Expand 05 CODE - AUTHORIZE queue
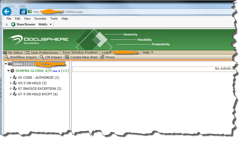The height and width of the screenshot is (142, 243). click(x=11, y=77)
